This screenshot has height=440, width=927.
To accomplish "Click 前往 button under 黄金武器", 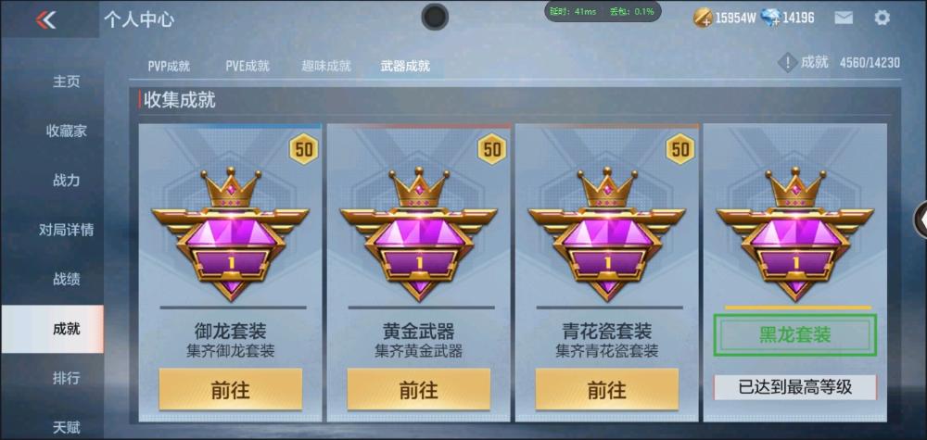I will pos(419,389).
